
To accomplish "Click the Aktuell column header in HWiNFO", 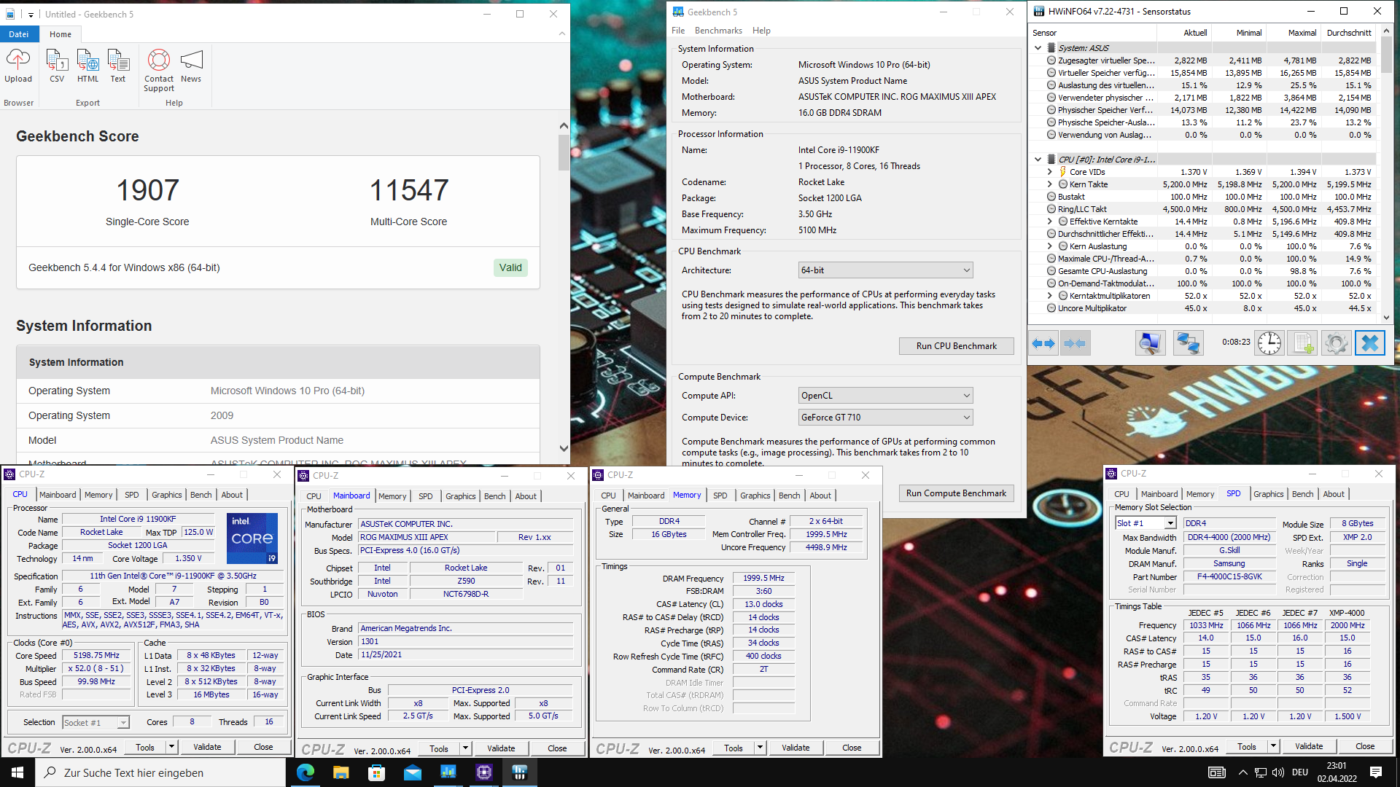I will [1184, 33].
